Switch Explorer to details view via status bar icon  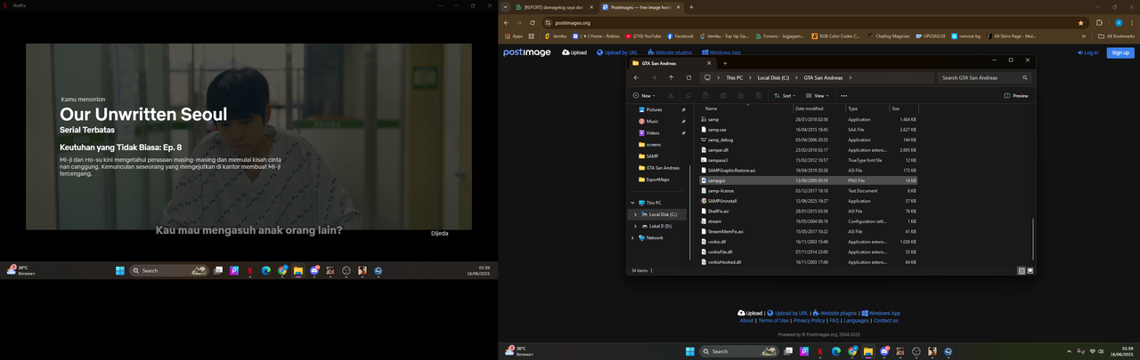pyautogui.click(x=1022, y=270)
